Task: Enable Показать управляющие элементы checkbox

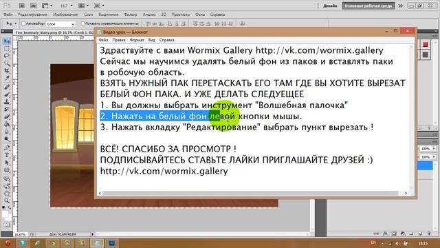Action: [82, 23]
